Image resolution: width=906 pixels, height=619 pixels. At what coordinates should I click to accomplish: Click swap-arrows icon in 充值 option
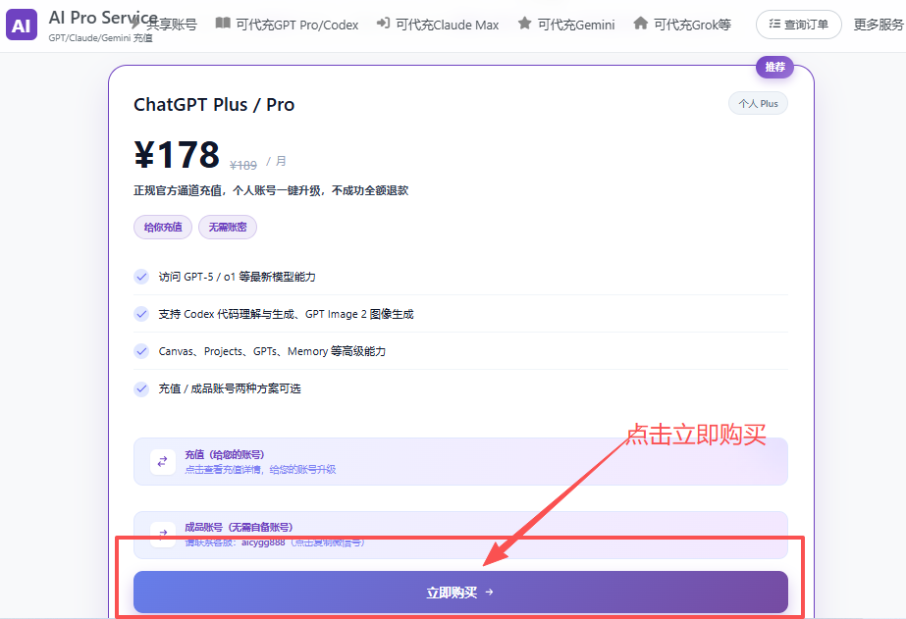(x=162, y=462)
